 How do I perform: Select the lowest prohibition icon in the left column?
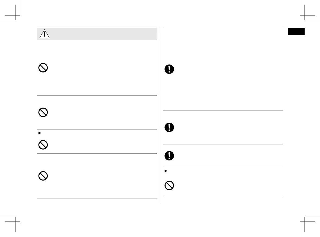(x=43, y=176)
